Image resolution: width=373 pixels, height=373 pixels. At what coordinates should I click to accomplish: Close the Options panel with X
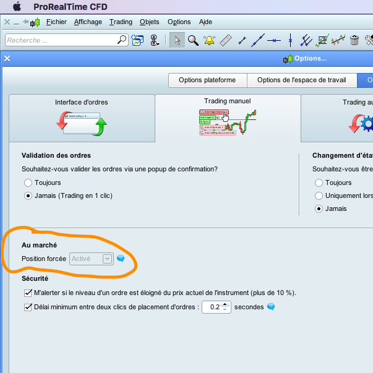click(x=7, y=59)
